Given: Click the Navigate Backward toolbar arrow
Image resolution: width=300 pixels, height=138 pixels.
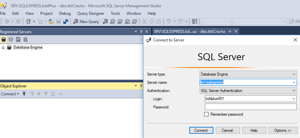Looking at the screenshot, I should coord(7,22).
